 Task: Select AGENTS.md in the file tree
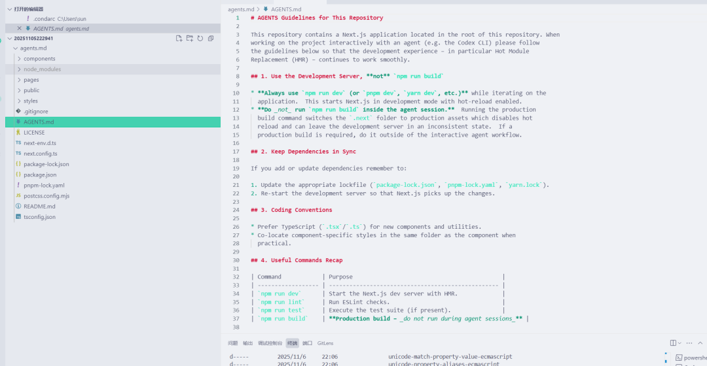coord(113,122)
